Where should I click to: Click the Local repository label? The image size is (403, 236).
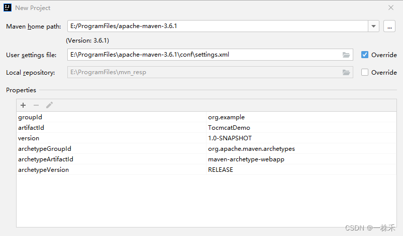click(x=30, y=73)
